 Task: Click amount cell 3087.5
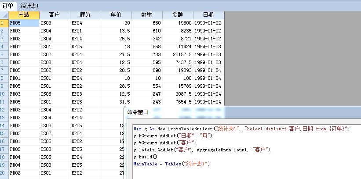(x=178, y=94)
